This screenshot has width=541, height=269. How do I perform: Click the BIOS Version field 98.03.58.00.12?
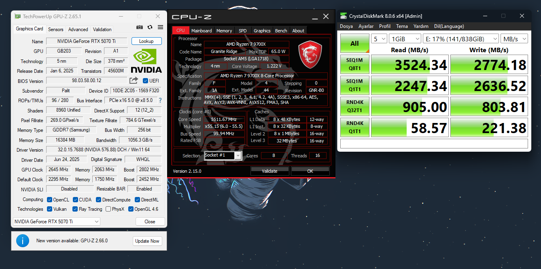[87, 81]
